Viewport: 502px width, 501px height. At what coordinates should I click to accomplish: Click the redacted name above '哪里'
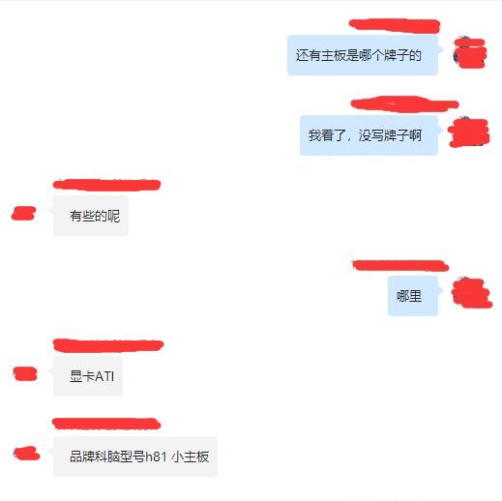[x=400, y=266]
